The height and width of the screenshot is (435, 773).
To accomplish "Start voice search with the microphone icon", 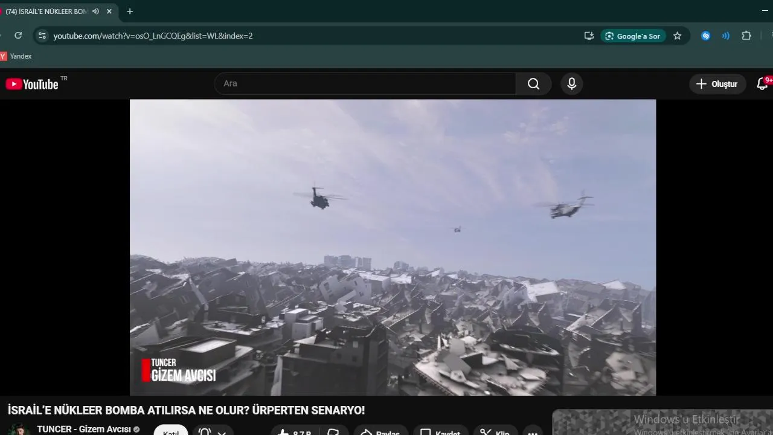I will 572,84.
